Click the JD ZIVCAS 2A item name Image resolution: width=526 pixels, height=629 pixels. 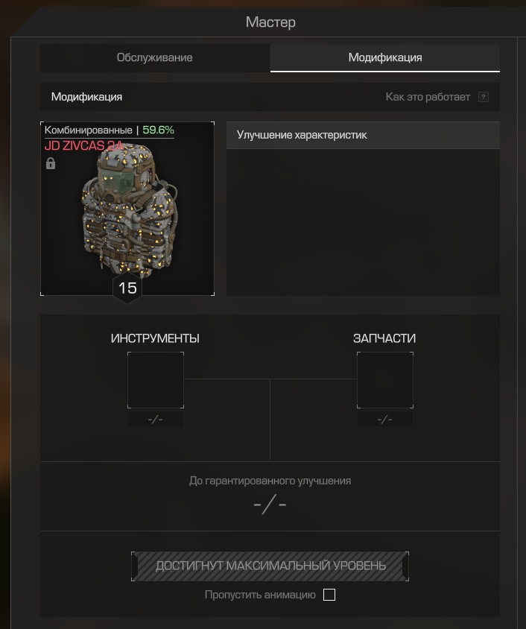tap(84, 145)
